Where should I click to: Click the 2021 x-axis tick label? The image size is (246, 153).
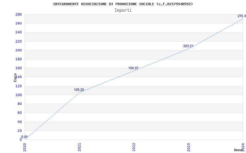(x=79, y=147)
